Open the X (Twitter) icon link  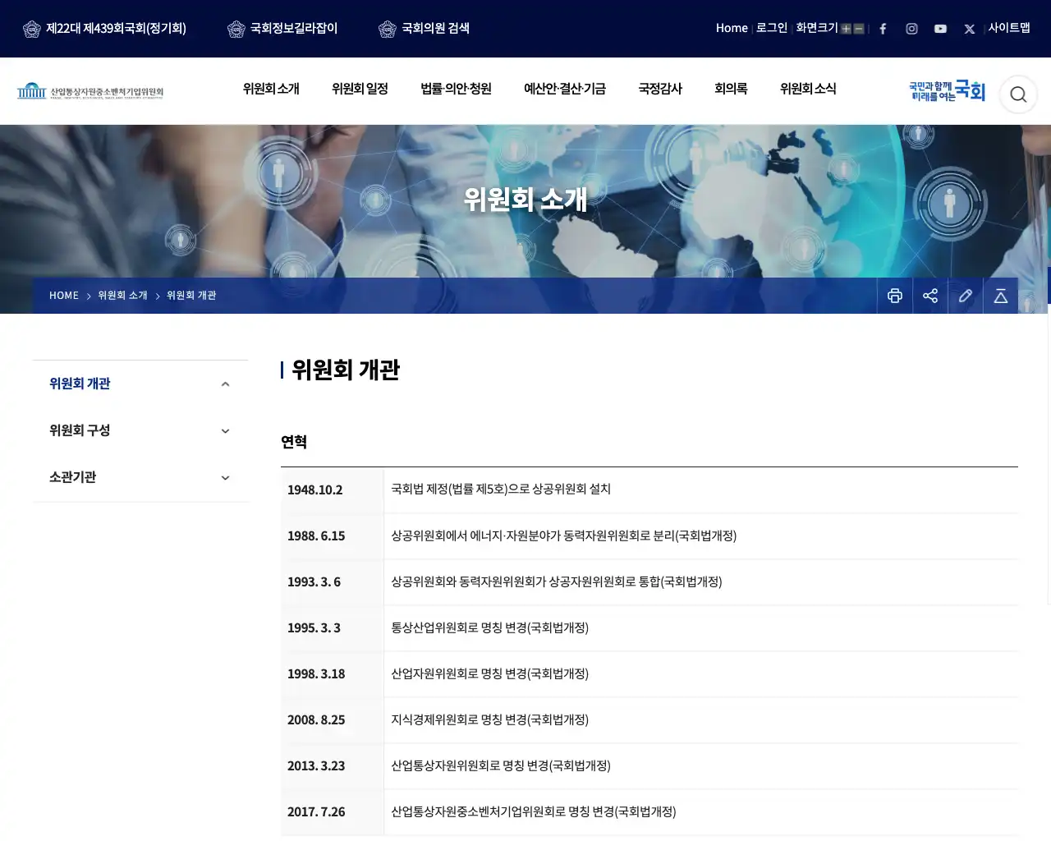pyautogui.click(x=970, y=29)
